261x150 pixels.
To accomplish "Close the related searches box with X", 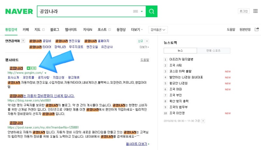I will [147, 41].
